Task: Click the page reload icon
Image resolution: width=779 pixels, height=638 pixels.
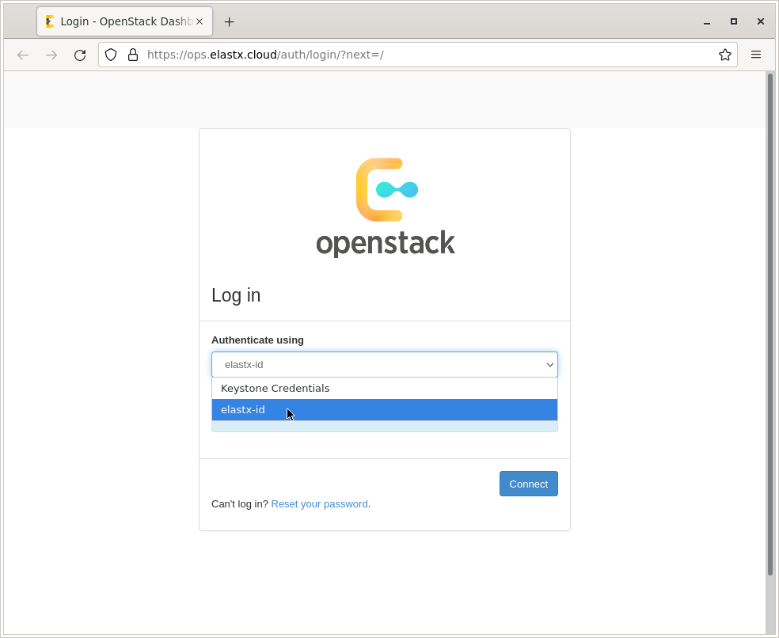Action: (x=80, y=55)
